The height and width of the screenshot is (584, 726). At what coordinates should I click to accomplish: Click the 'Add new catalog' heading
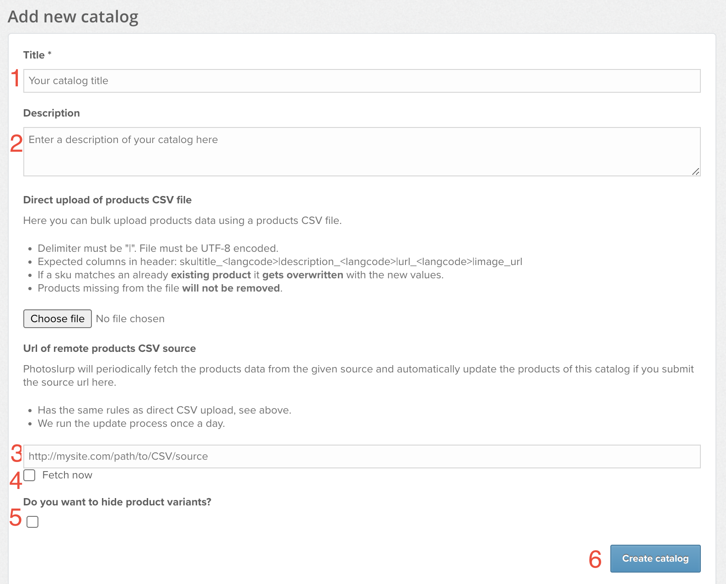(73, 16)
